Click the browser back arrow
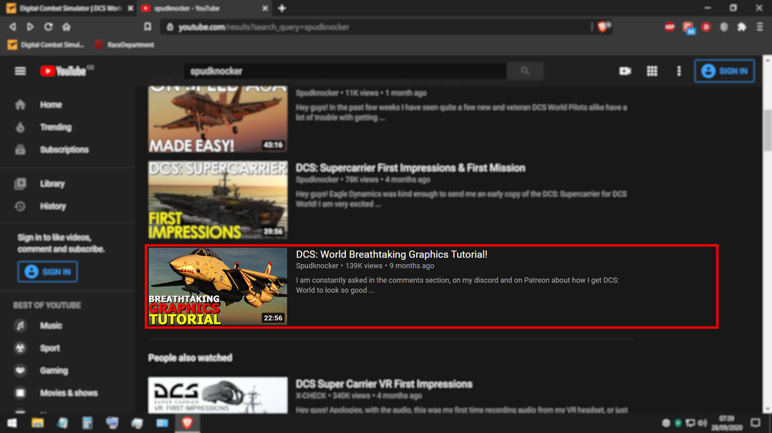Screen dimensions: 772x433 12,27
